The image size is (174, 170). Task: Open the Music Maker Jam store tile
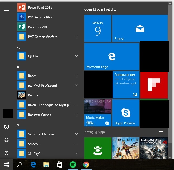tap(98, 113)
